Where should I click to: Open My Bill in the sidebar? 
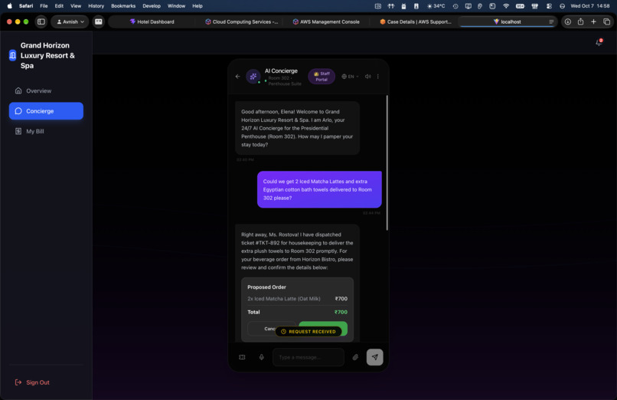[46, 132]
